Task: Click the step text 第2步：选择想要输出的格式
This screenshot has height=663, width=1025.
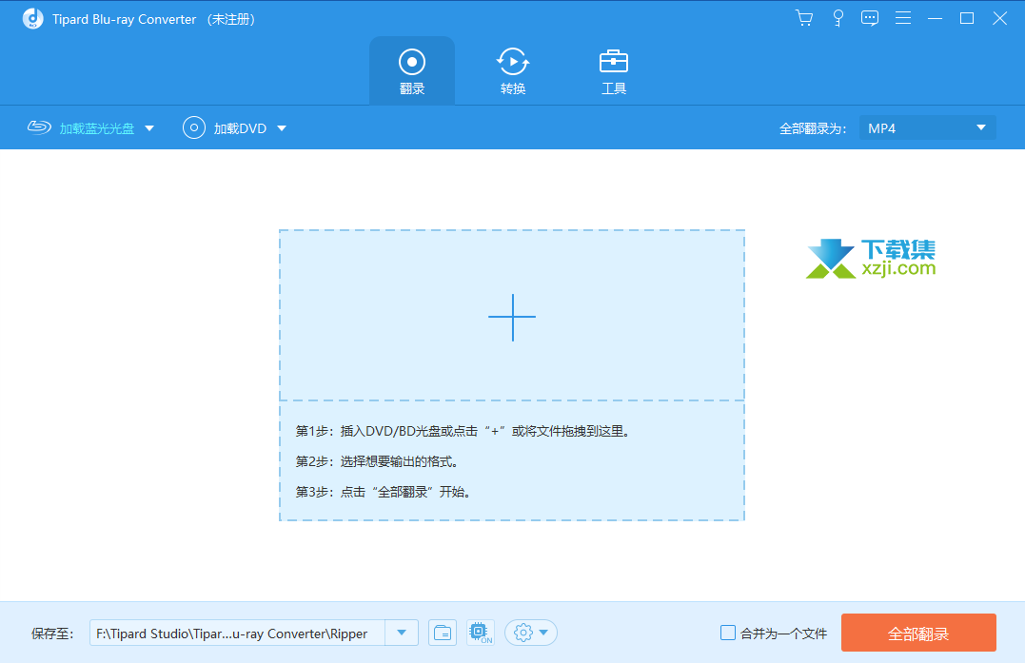Action: click(377, 461)
